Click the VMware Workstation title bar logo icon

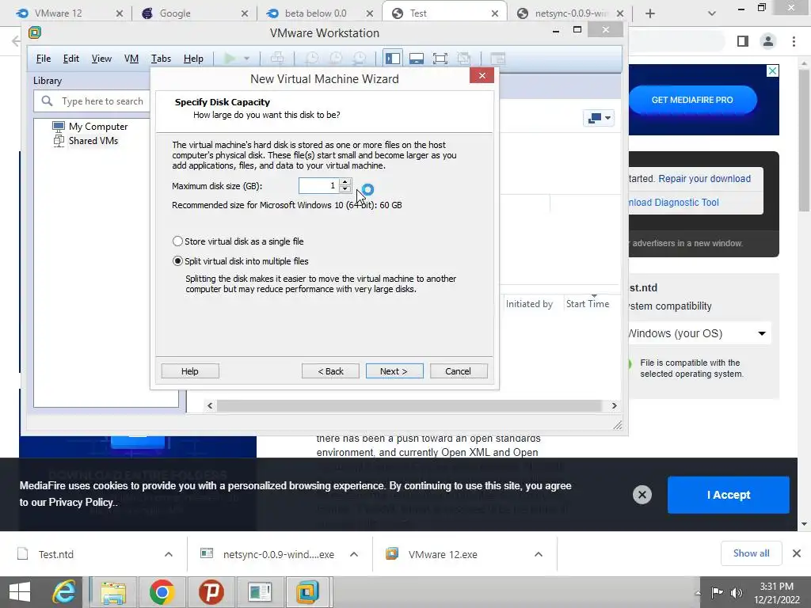(x=35, y=32)
